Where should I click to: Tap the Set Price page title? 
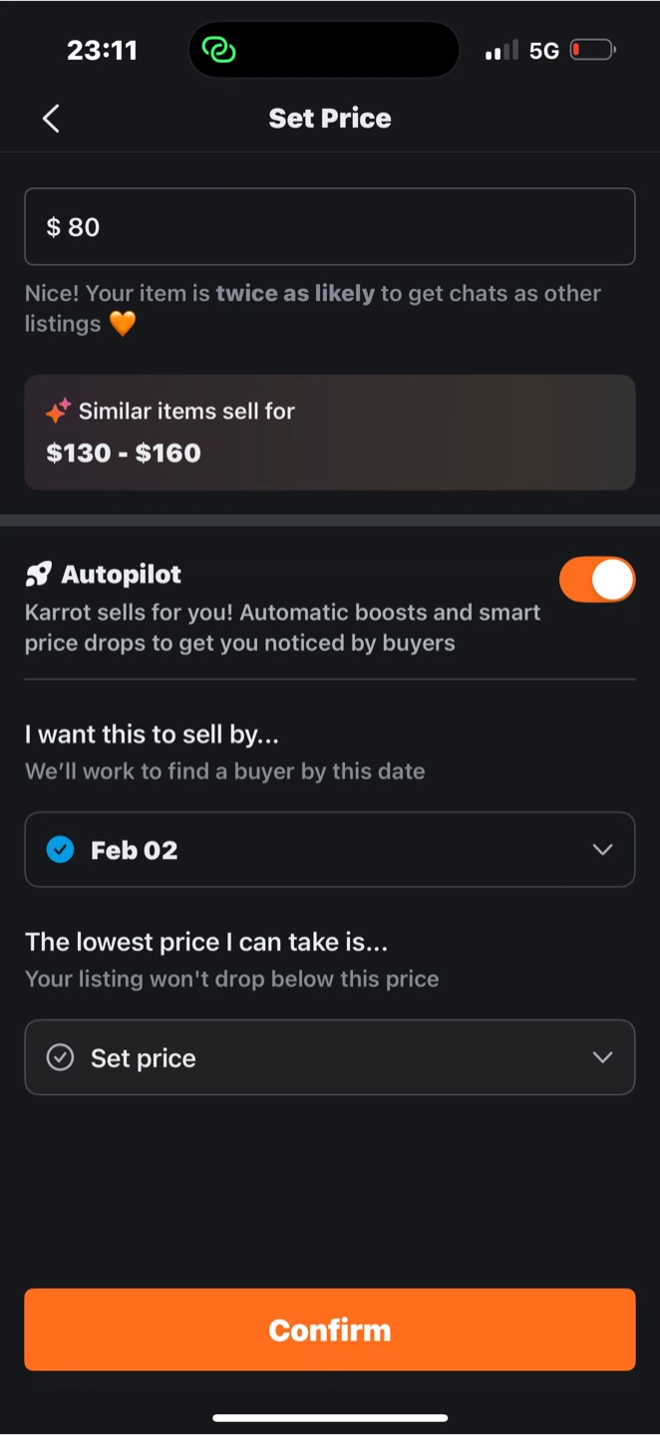(x=330, y=119)
